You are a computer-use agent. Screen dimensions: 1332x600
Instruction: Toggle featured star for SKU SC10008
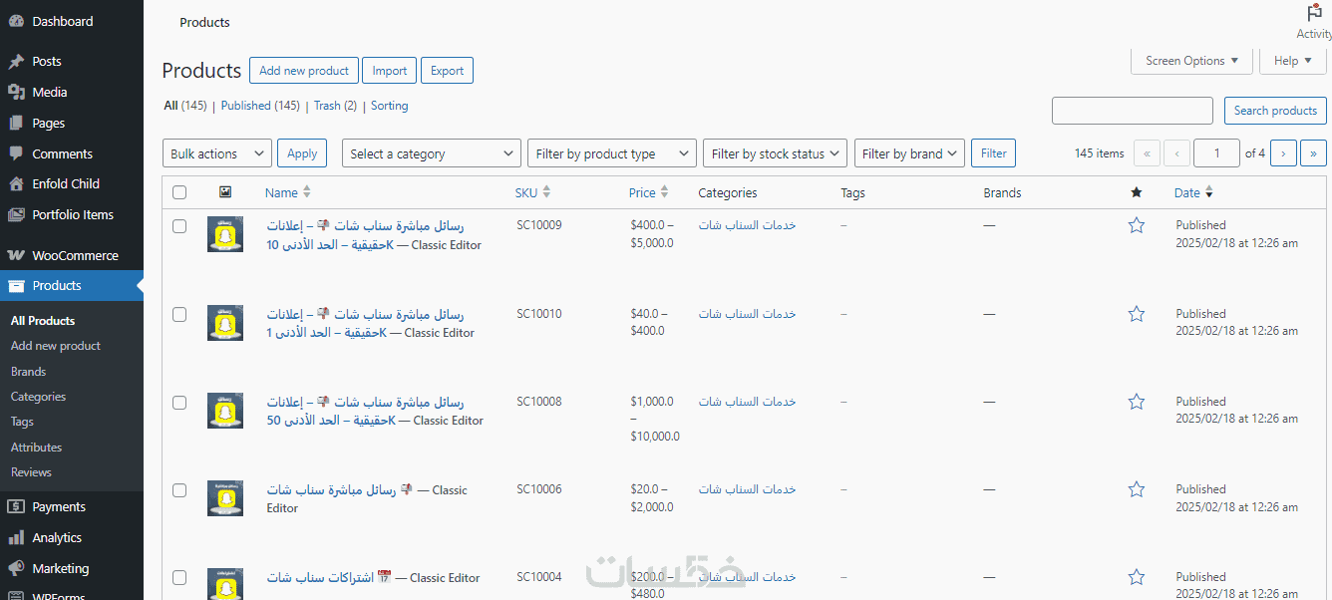[x=1136, y=402]
